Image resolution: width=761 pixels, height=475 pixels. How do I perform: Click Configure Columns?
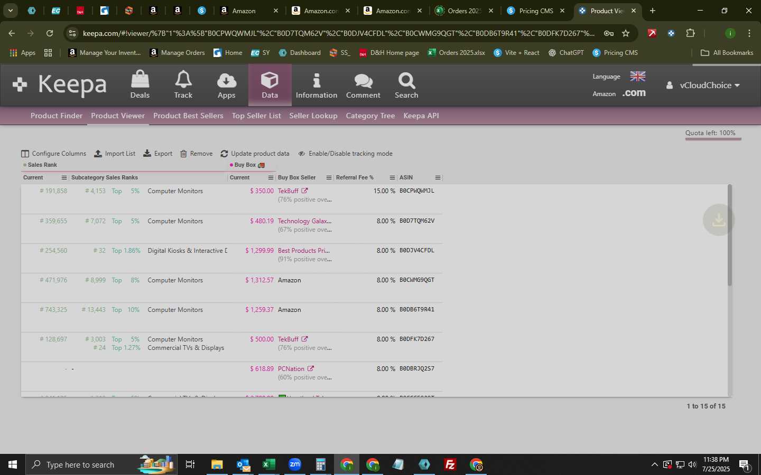click(53, 154)
